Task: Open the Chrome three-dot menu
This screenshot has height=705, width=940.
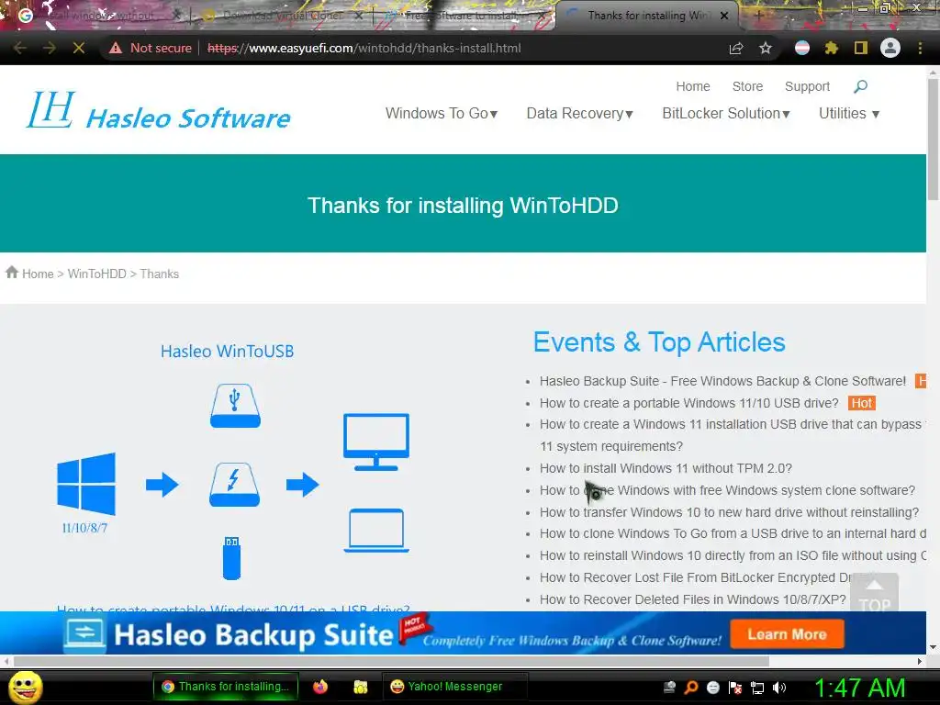Action: coord(920,48)
